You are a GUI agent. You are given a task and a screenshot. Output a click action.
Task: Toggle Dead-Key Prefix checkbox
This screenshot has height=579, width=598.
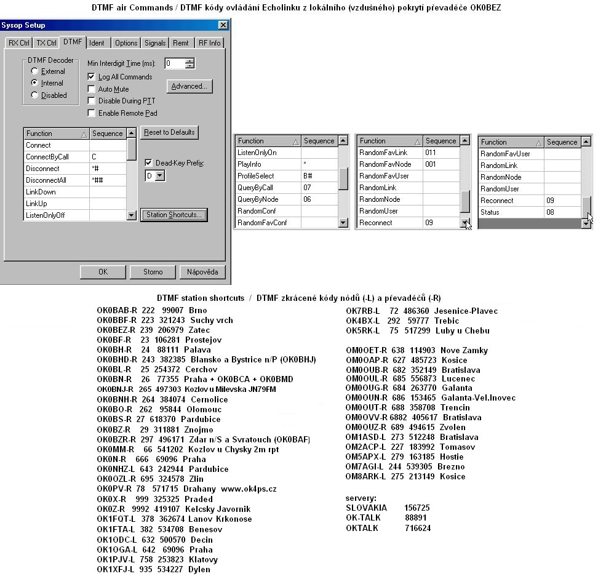(149, 163)
